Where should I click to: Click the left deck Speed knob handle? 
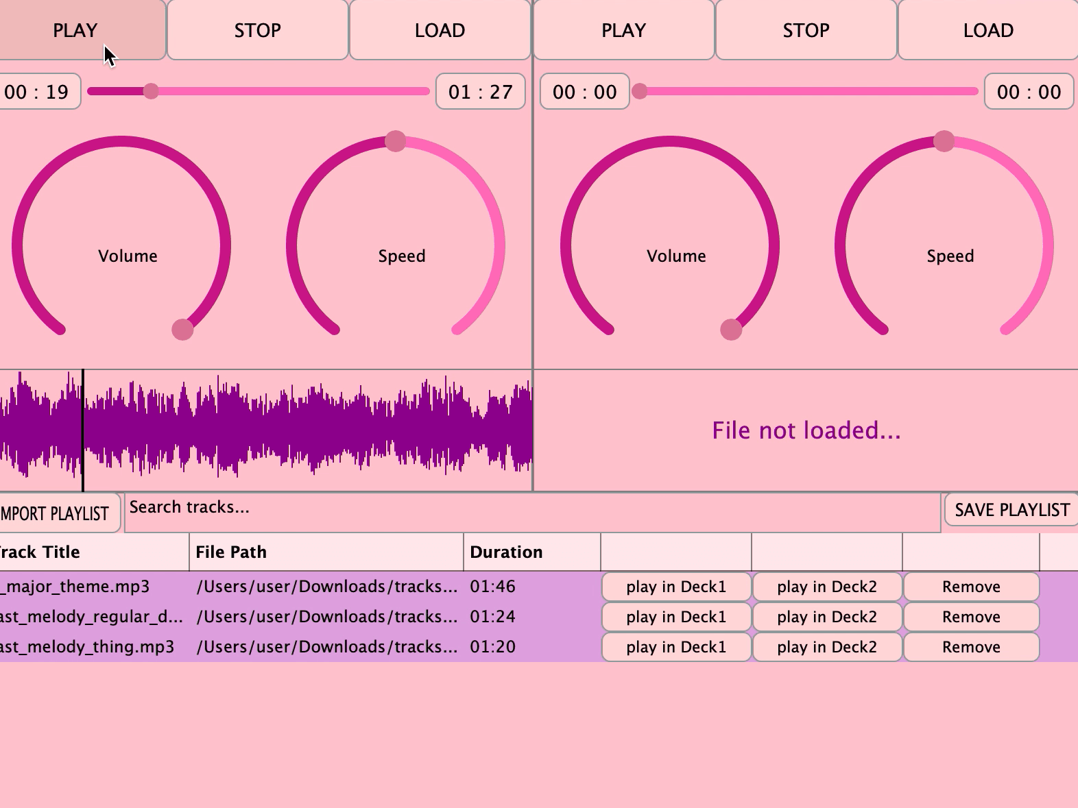395,141
